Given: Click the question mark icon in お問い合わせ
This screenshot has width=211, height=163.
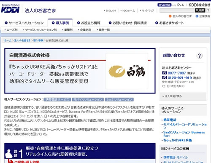Looking at the screenshot, I should coord(199,56).
